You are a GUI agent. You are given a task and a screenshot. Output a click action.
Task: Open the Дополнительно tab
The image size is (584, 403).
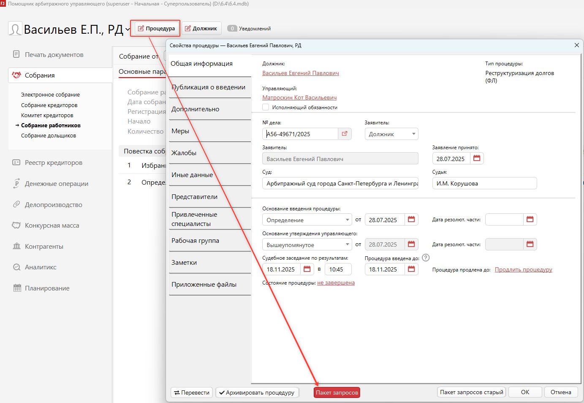point(210,109)
